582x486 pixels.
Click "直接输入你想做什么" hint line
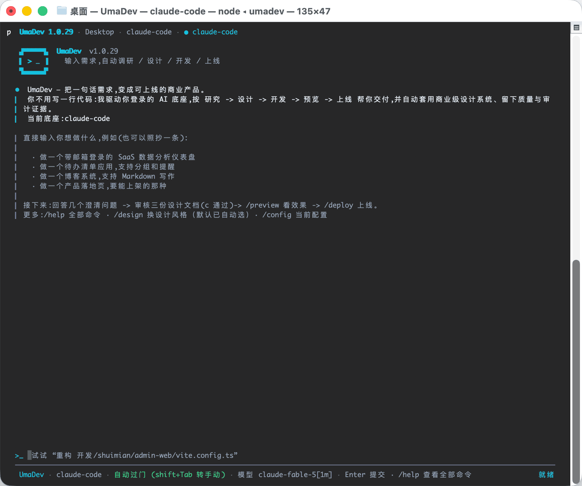coord(106,138)
